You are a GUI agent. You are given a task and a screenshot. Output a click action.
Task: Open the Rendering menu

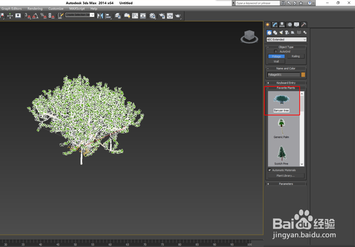click(x=35, y=9)
